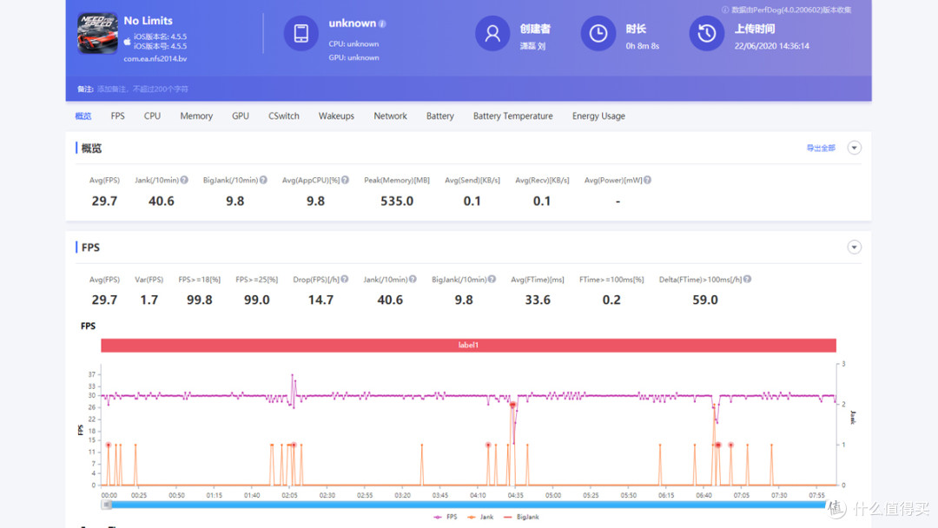The image size is (938, 528).
Task: Click the blue timeline range slider handle
Action: [107, 505]
